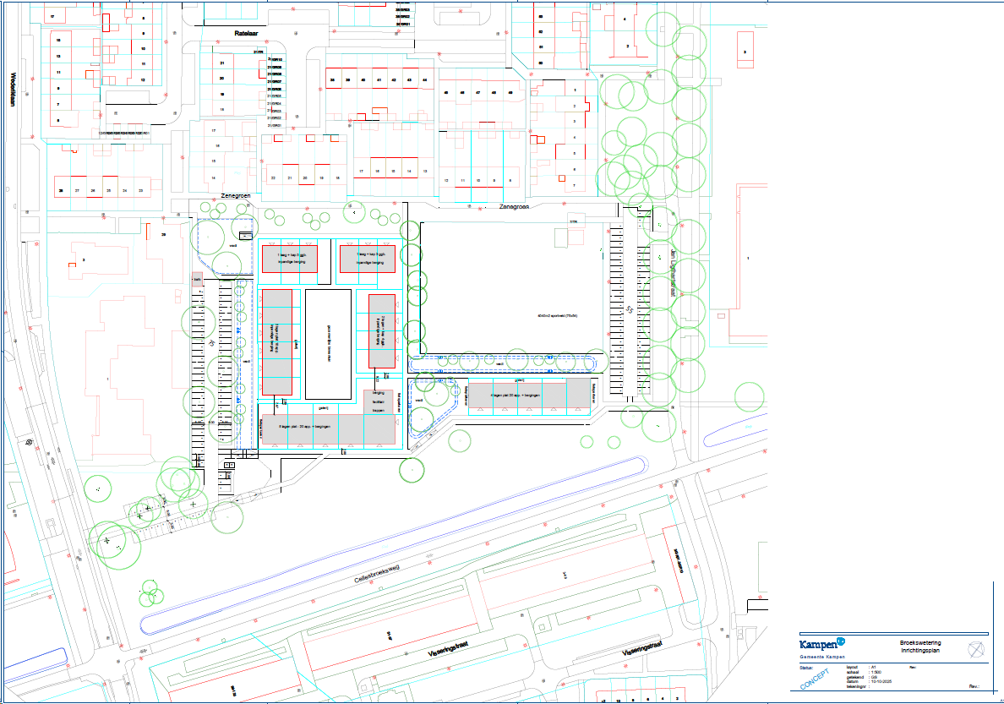Click the north arrow compass symbol

coord(977,649)
